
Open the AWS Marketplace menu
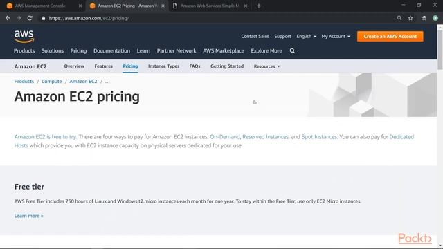224,50
